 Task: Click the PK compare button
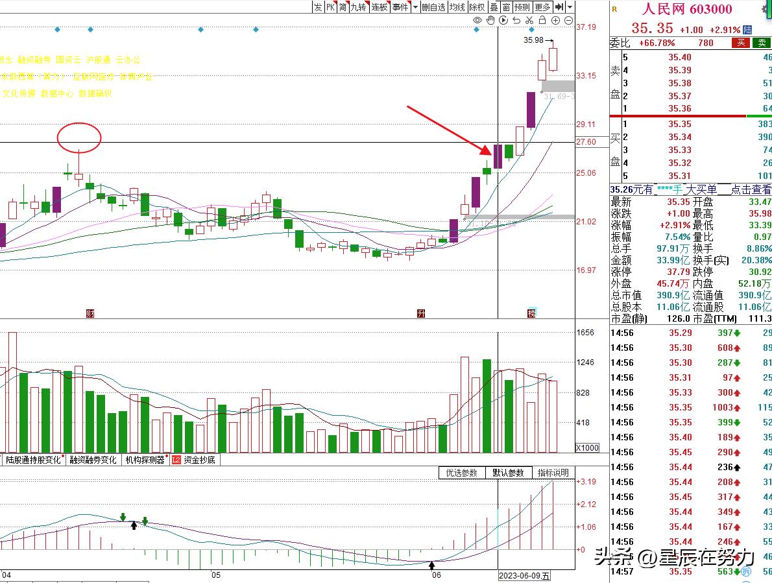coord(330,7)
